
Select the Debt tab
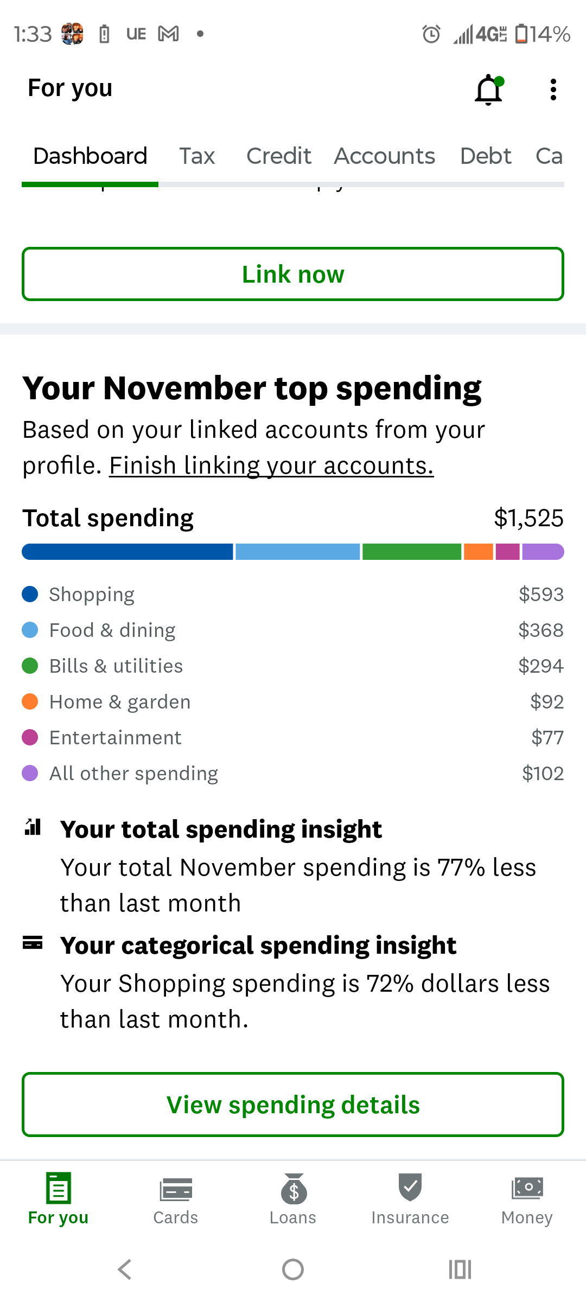[x=486, y=156]
